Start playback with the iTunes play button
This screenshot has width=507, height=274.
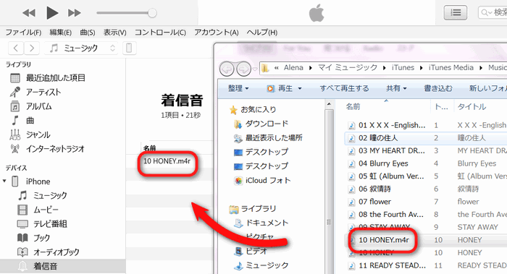click(x=52, y=13)
